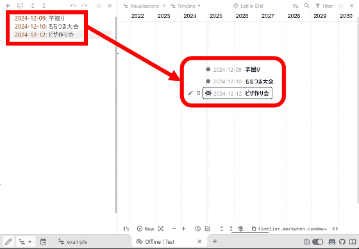Screen dimensions: 359x249
Task: Copy the timeline.markwhen.com link
Action: click(x=289, y=228)
